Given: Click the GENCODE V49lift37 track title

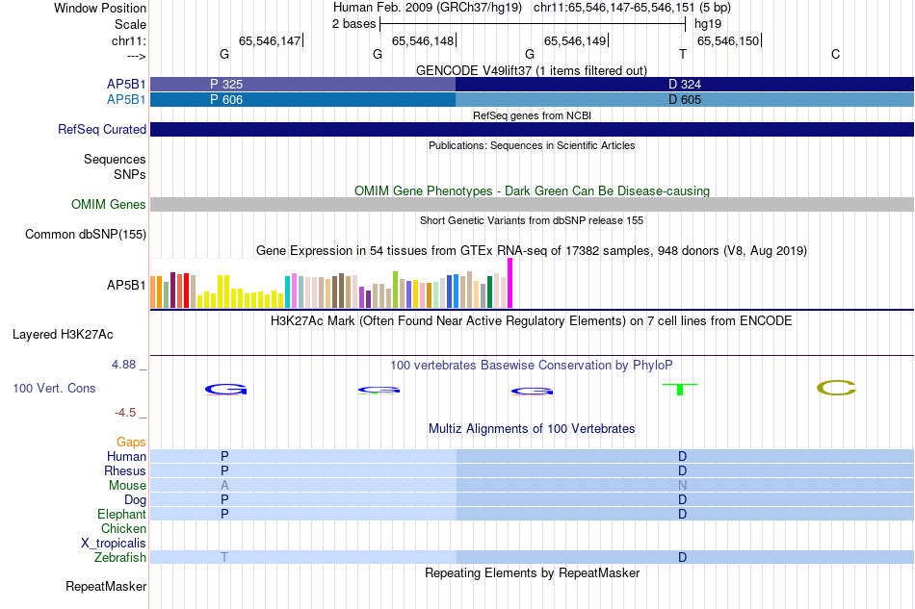Looking at the screenshot, I should point(532,70).
